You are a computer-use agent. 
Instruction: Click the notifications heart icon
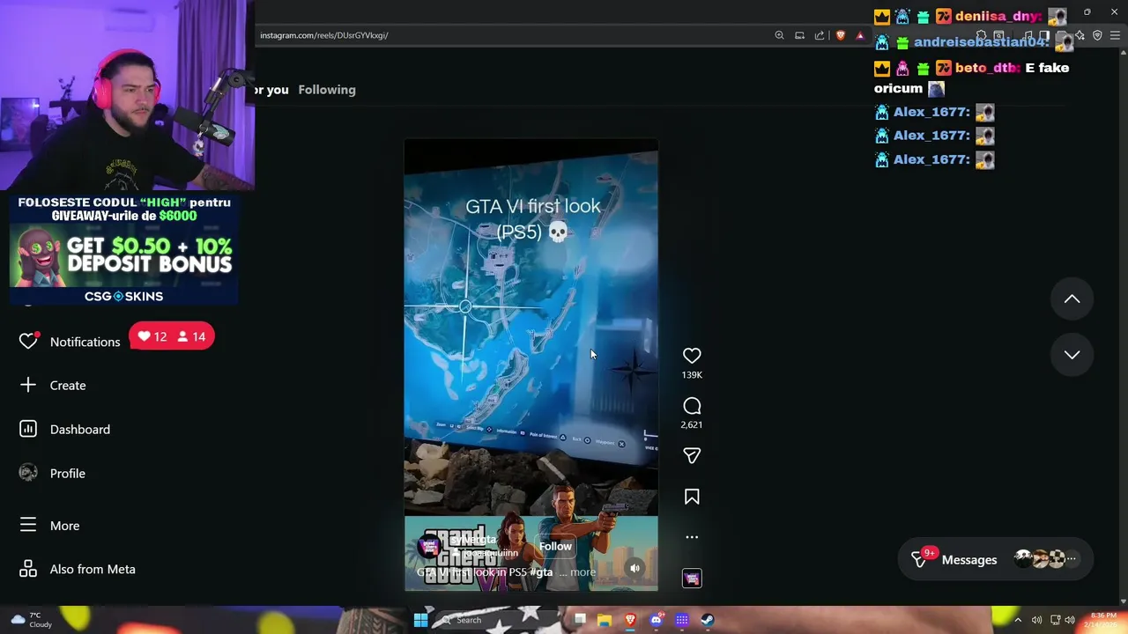click(x=28, y=341)
